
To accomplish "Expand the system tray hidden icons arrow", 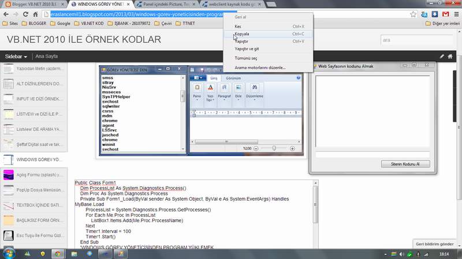I will (x=385, y=254).
